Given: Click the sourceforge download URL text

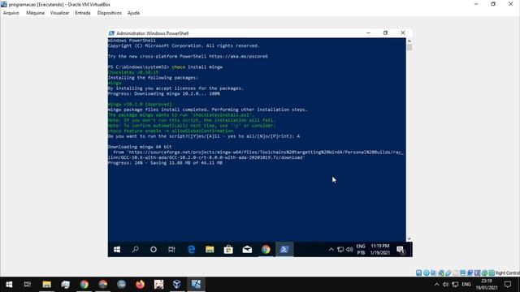Looking at the screenshot, I should click(x=255, y=155).
